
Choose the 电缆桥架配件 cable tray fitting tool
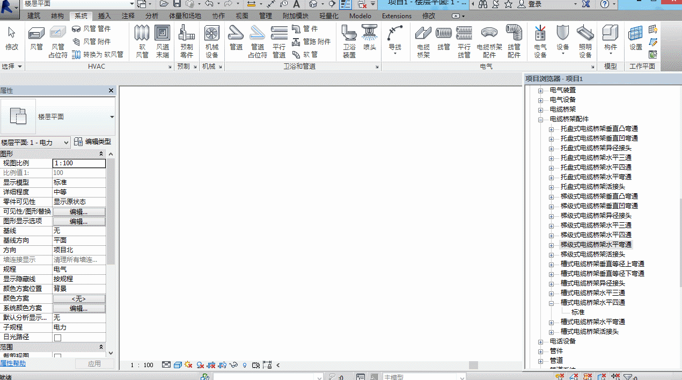tap(489, 42)
